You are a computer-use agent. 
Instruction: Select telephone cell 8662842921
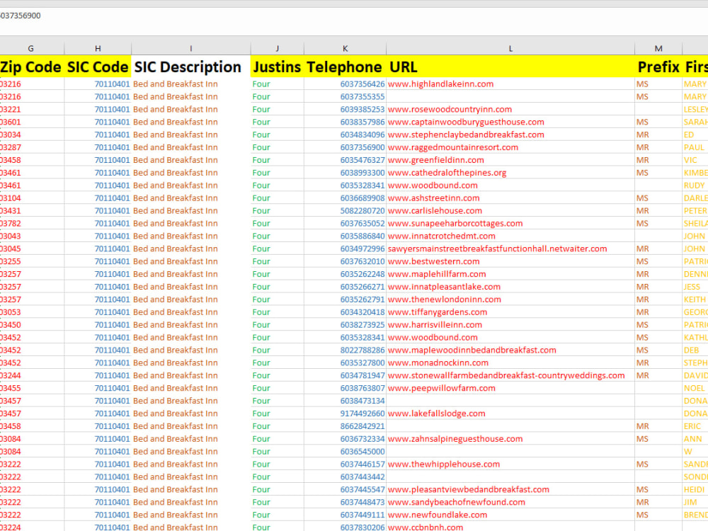click(x=345, y=426)
